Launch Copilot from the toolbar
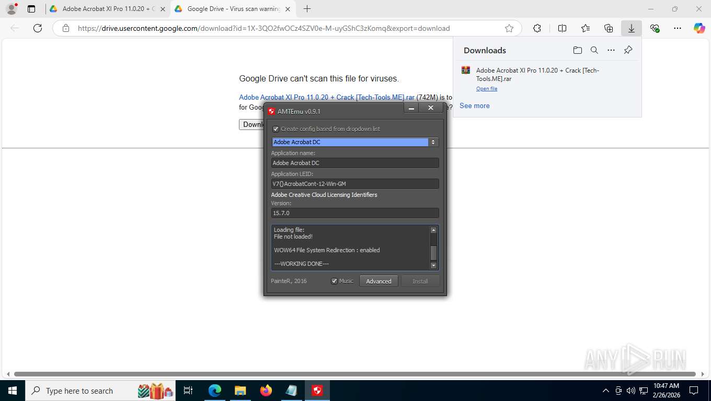 [699, 28]
